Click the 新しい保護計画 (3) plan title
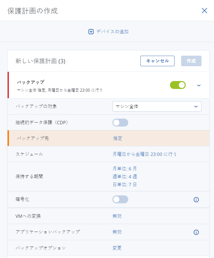214x258 pixels. click(x=40, y=61)
